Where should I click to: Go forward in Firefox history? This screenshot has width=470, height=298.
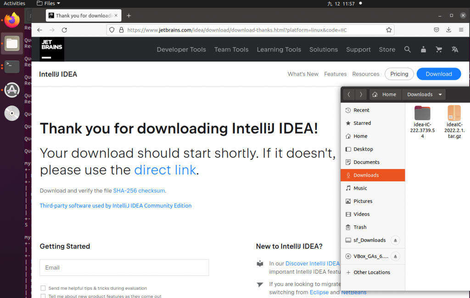tap(52, 30)
